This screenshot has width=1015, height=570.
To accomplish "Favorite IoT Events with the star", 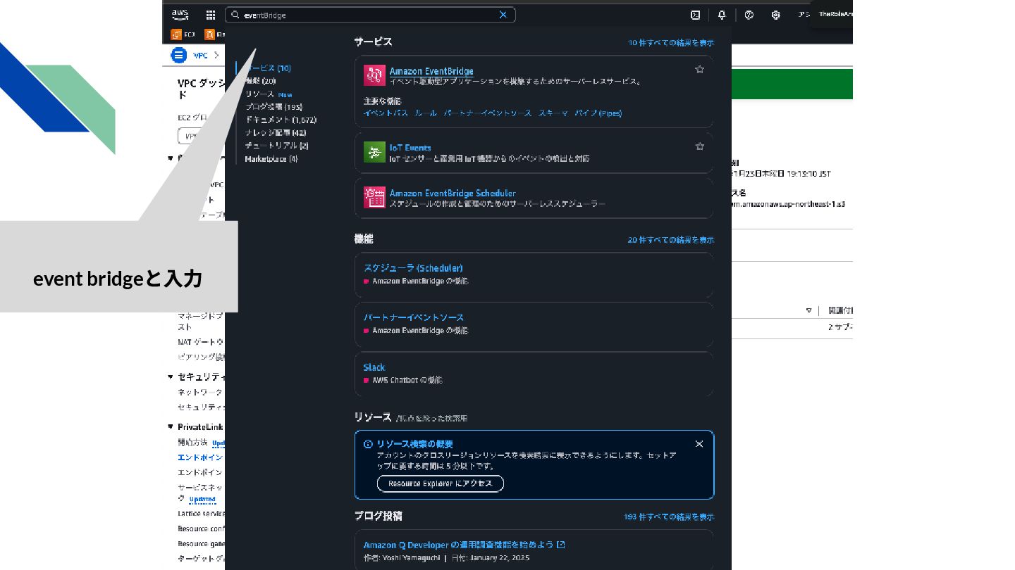I will pos(699,146).
